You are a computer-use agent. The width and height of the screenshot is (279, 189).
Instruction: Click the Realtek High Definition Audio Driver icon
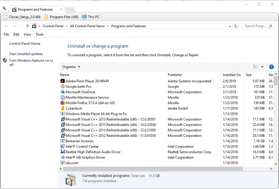click(63, 152)
